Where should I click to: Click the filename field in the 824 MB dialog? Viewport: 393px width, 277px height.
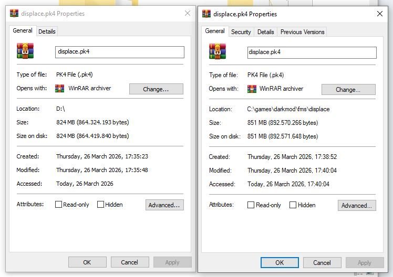point(120,52)
